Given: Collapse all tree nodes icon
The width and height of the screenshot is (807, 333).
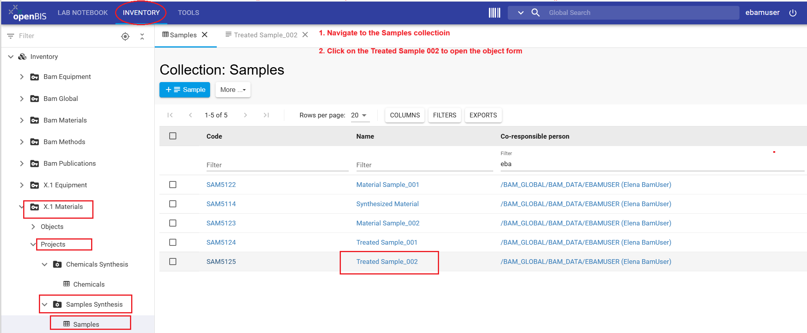Looking at the screenshot, I should [142, 37].
